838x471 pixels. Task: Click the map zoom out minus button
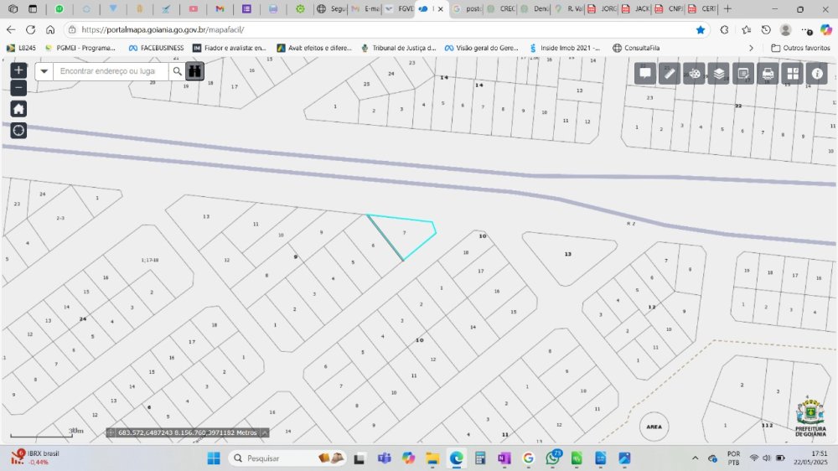(18, 88)
